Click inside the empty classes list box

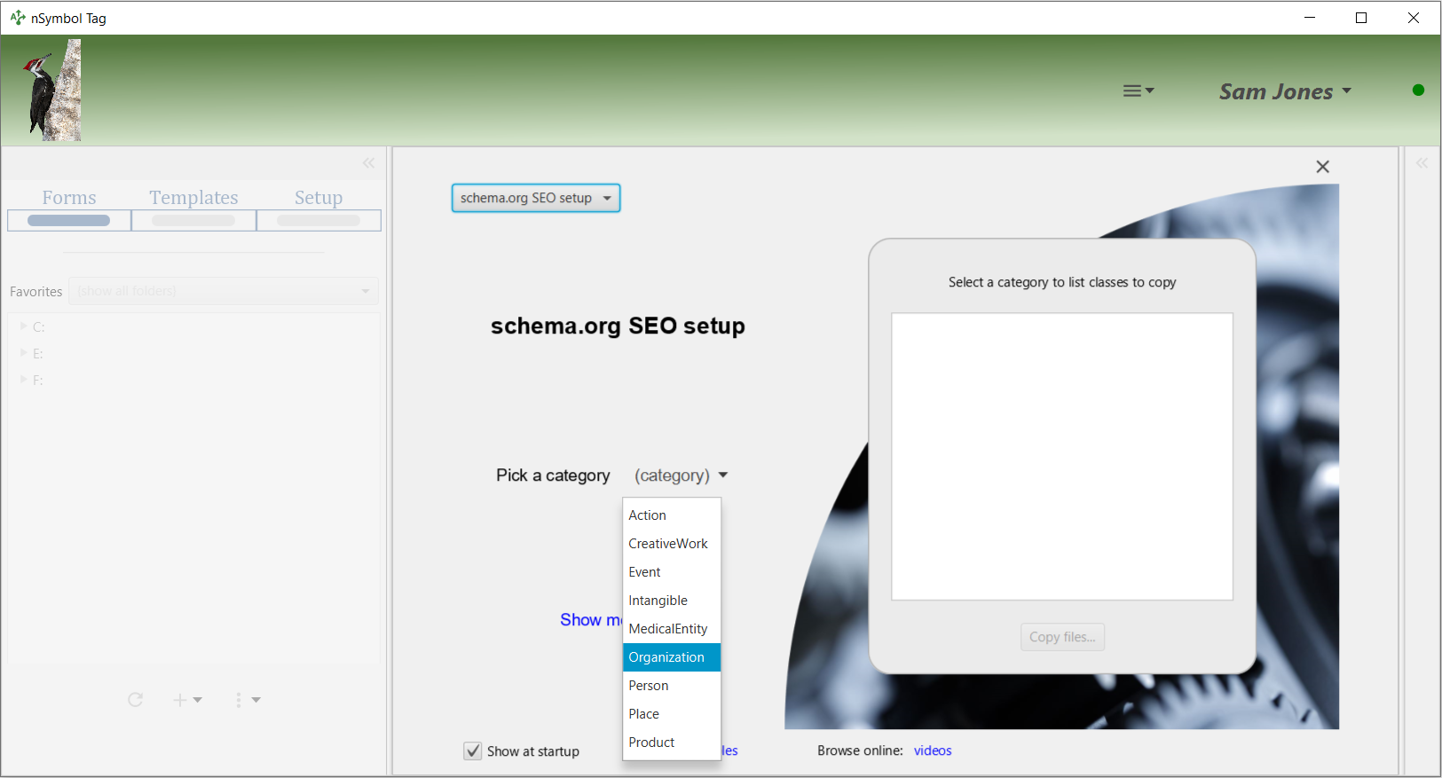coord(1062,457)
